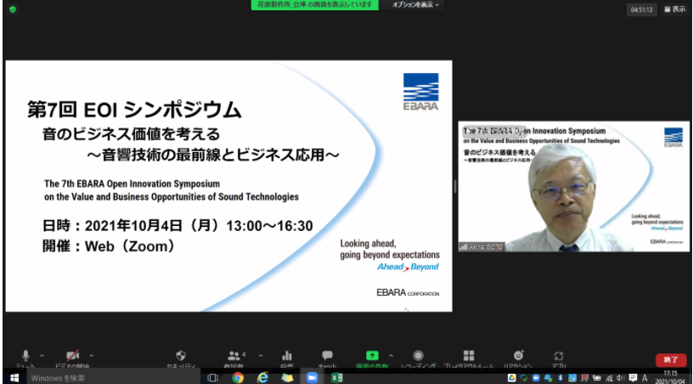Open the Reactions menu
Image resolution: width=693 pixels, height=384 pixels.
[x=518, y=356]
